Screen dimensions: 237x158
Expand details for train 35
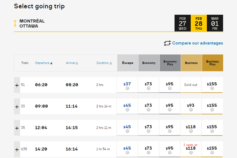click(x=17, y=128)
